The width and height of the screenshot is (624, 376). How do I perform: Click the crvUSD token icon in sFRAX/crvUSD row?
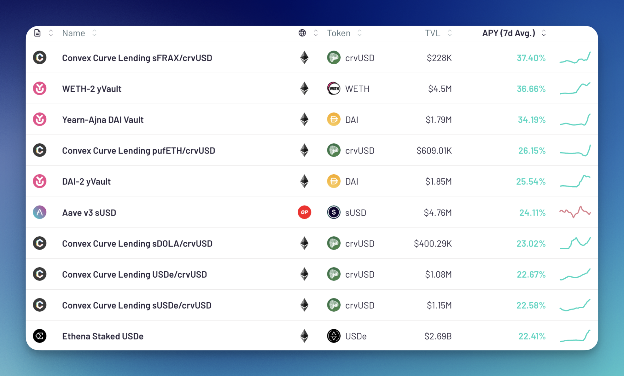coord(334,58)
